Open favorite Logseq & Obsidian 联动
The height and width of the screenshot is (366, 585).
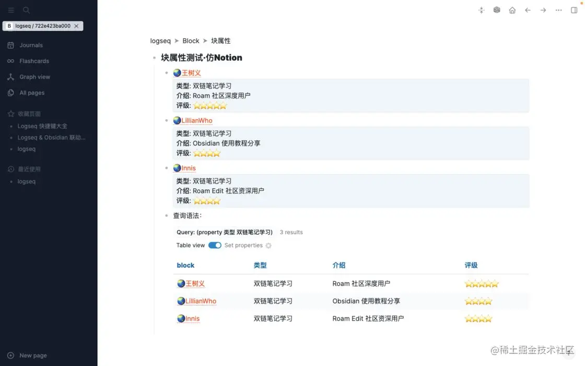[x=52, y=138]
